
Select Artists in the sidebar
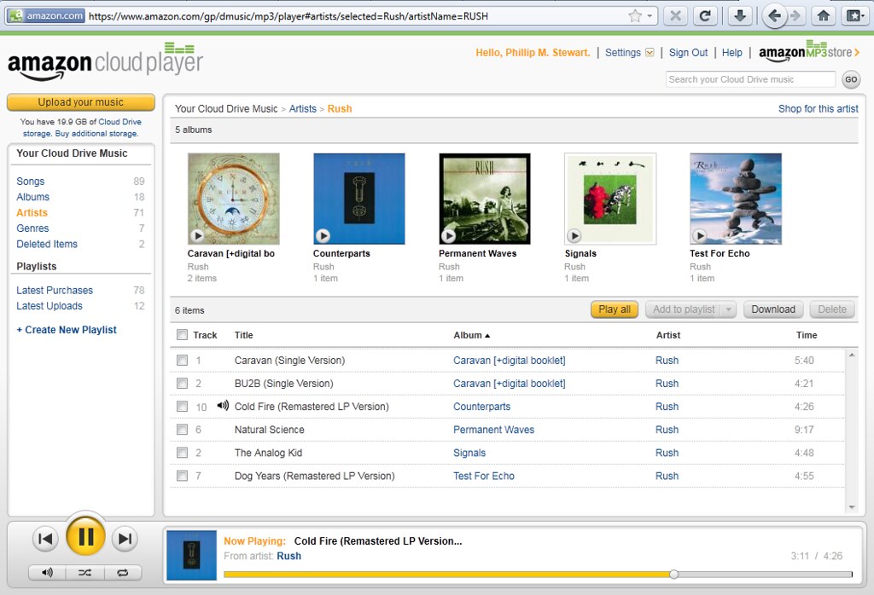[32, 212]
